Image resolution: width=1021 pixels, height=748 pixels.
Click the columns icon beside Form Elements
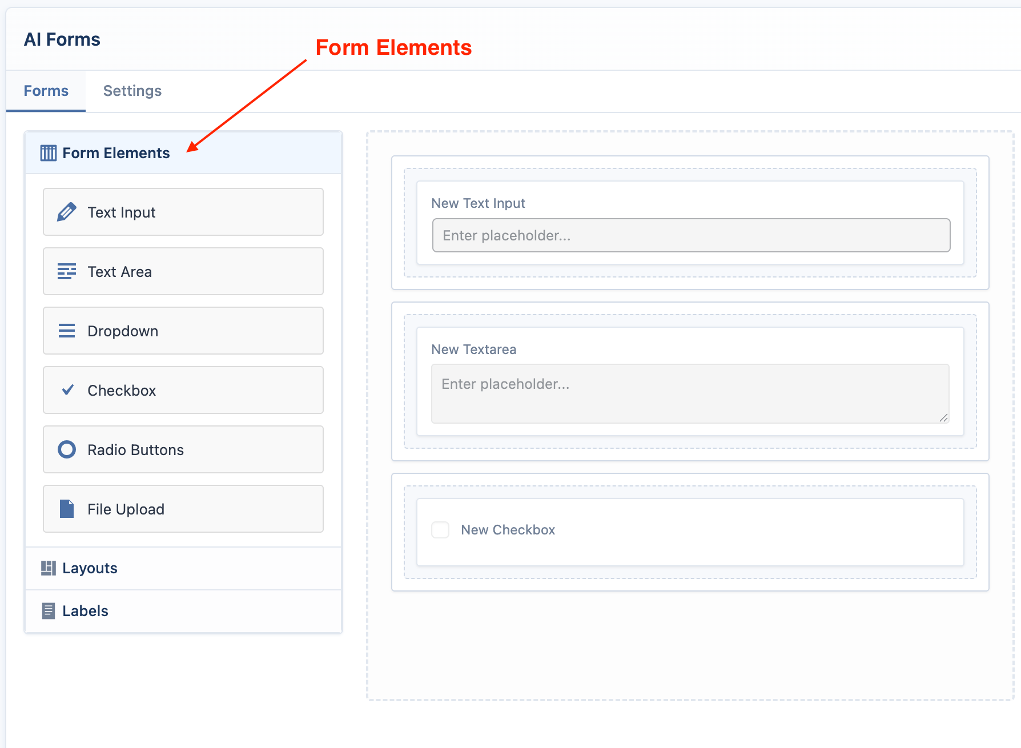point(49,152)
